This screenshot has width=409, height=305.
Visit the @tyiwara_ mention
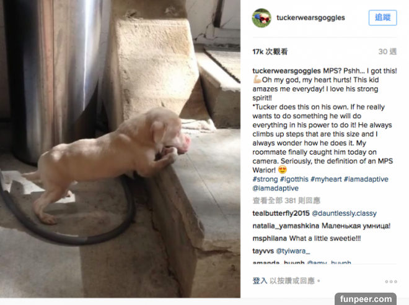293,251
